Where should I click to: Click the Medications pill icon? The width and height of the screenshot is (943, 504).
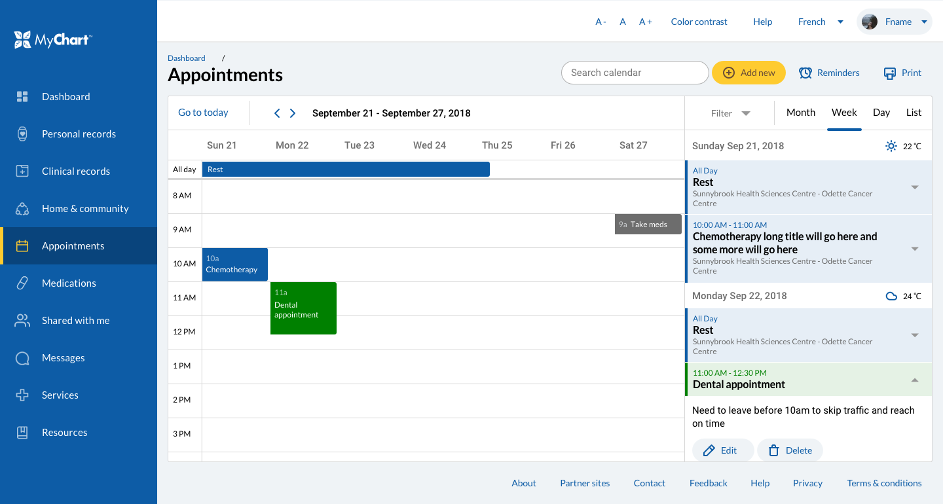[22, 283]
